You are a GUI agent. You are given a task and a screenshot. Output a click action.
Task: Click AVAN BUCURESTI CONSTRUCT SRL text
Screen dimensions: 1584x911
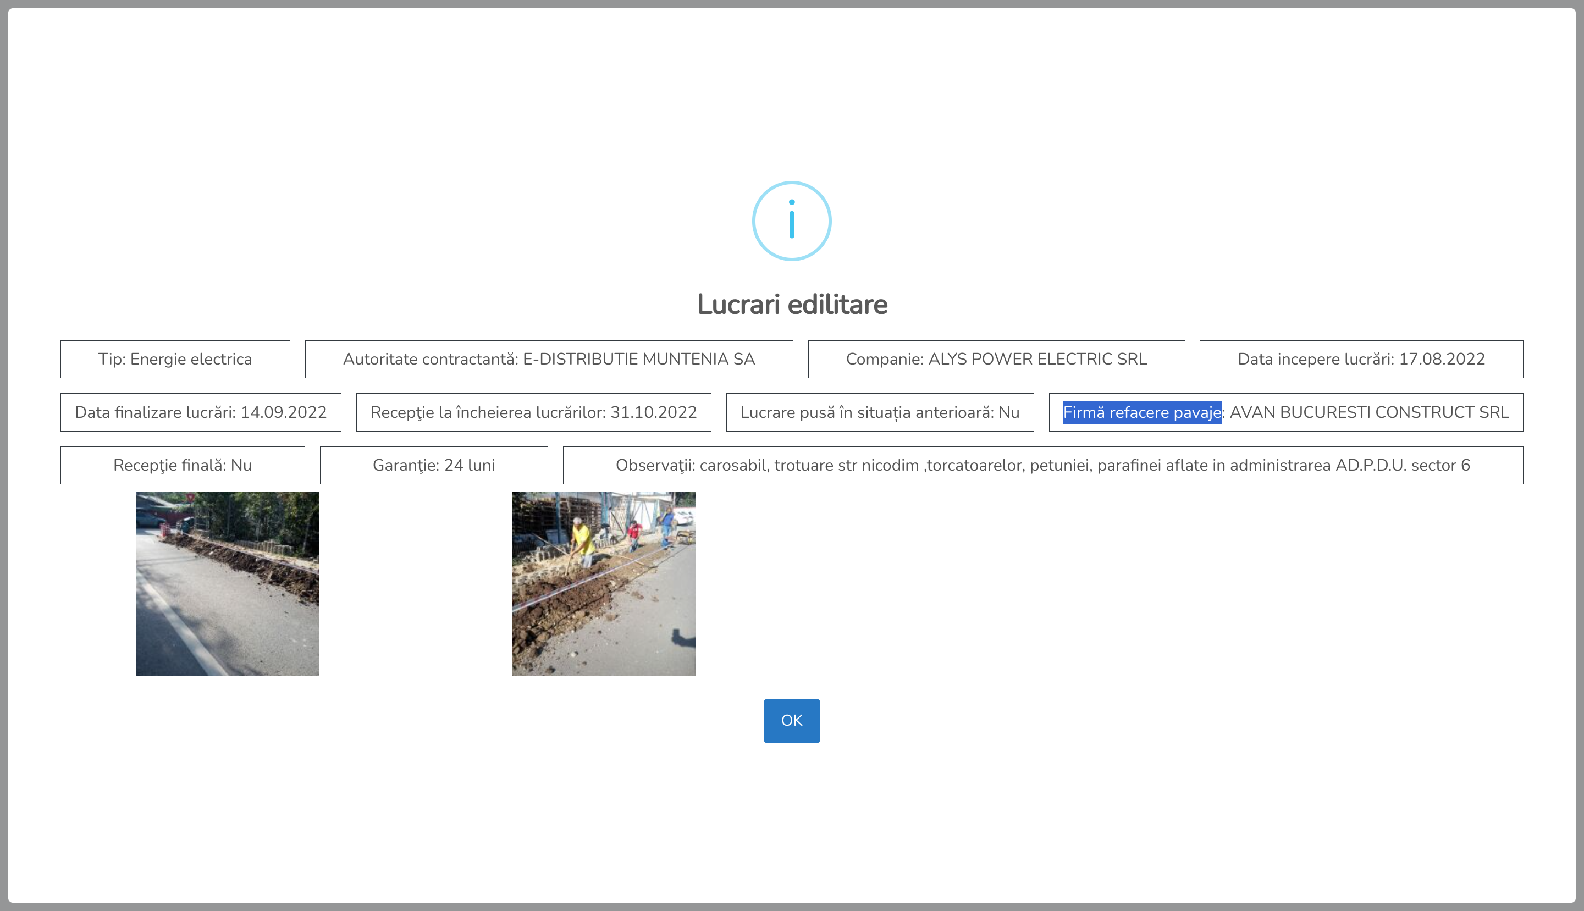point(1369,412)
